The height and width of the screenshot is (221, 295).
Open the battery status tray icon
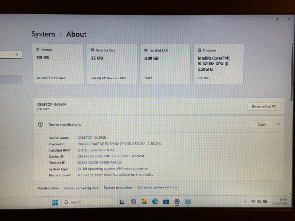tap(265, 201)
